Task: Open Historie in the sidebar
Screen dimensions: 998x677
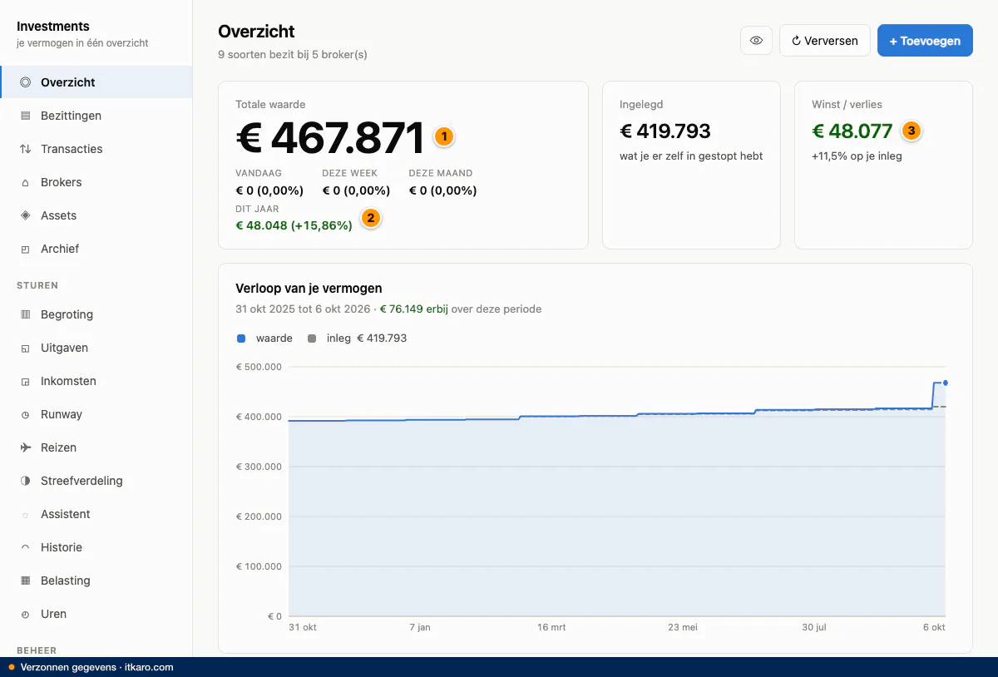Action: click(96, 547)
